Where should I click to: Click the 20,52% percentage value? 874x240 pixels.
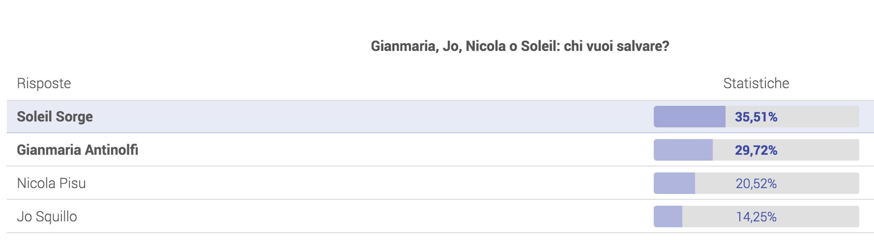pyautogui.click(x=756, y=183)
